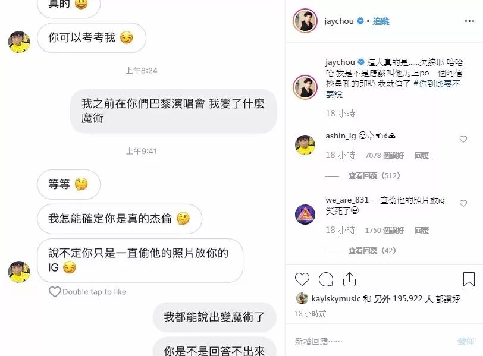Share the post via share icon
483x356 pixels.
click(349, 279)
